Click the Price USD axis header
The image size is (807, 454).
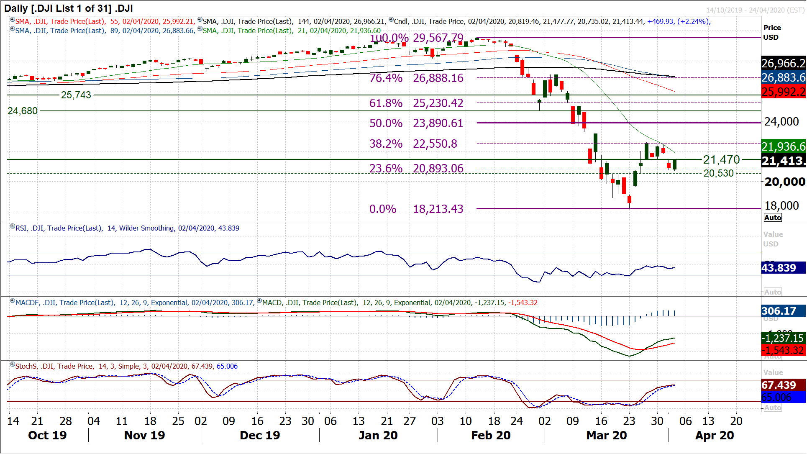pyautogui.click(x=772, y=32)
